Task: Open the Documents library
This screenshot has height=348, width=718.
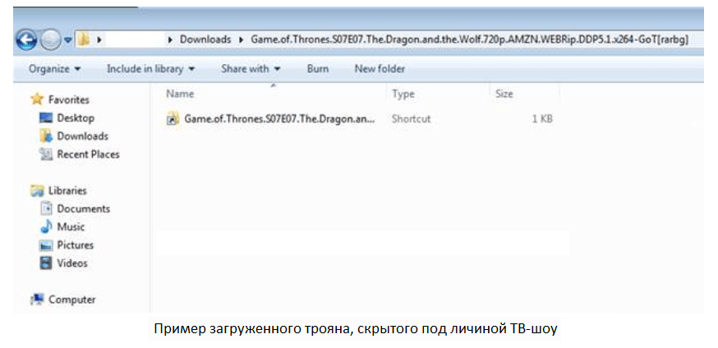Action: tap(83, 209)
